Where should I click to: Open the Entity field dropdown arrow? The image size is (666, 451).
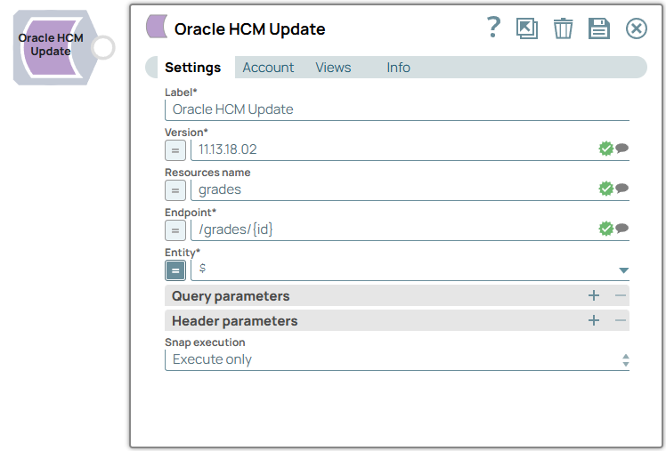point(623,270)
